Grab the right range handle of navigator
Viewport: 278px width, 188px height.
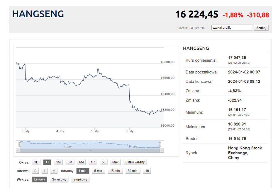160,144
